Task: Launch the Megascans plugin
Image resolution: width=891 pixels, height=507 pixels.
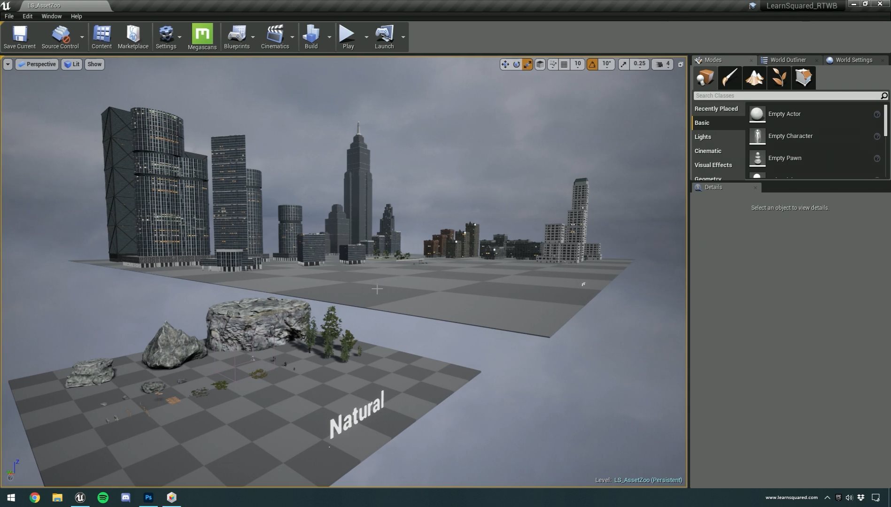Action: pos(202,37)
